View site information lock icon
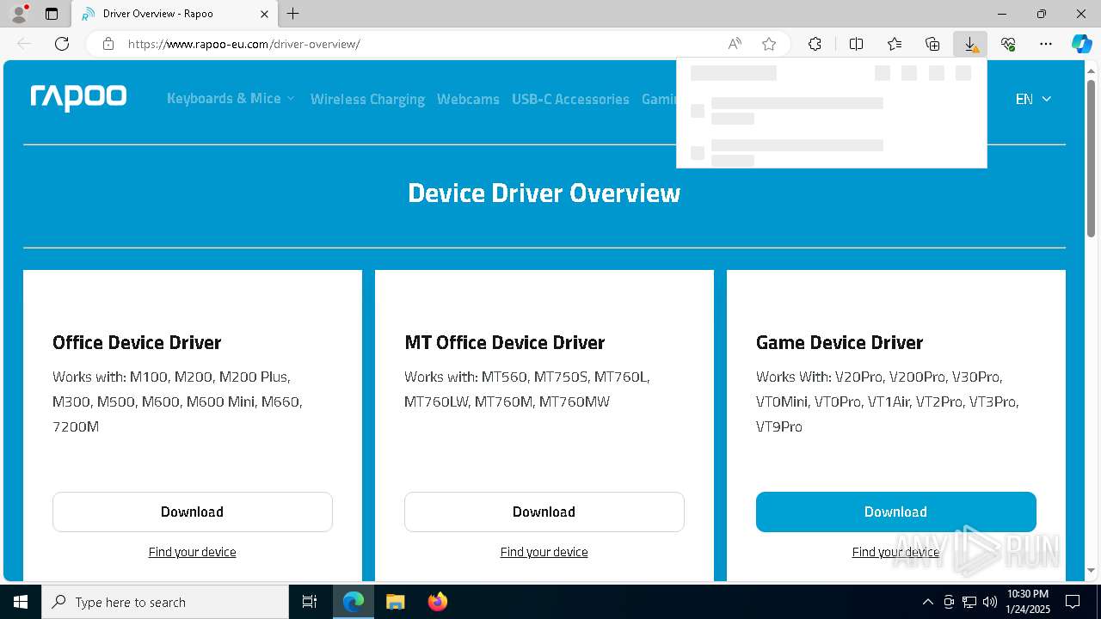The height and width of the screenshot is (619, 1101). pyautogui.click(x=108, y=44)
